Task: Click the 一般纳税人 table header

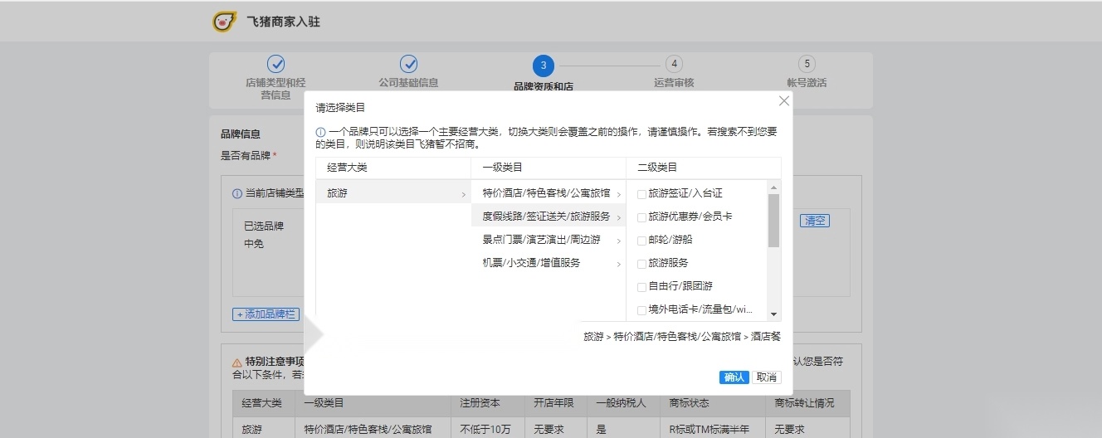Action: [622, 403]
